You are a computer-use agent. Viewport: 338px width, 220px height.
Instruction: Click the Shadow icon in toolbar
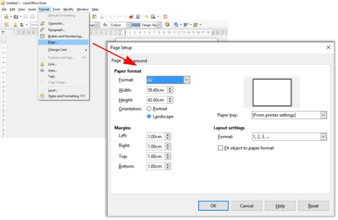pos(167,25)
